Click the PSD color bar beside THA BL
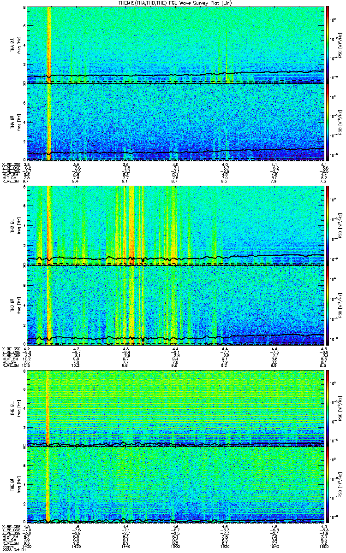Viewport: 346px width, 553px height. click(327, 45)
